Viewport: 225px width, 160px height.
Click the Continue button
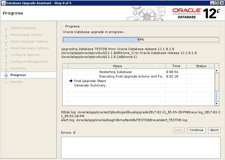click(196, 130)
